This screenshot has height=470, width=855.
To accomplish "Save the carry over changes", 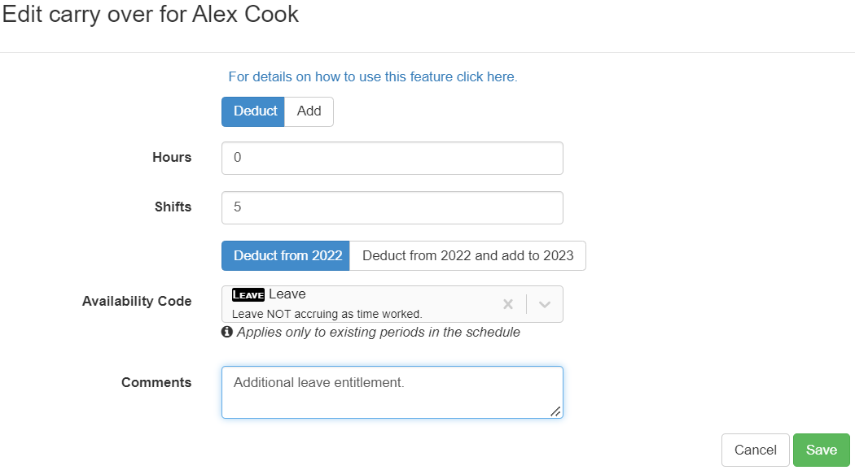I will coord(821,450).
